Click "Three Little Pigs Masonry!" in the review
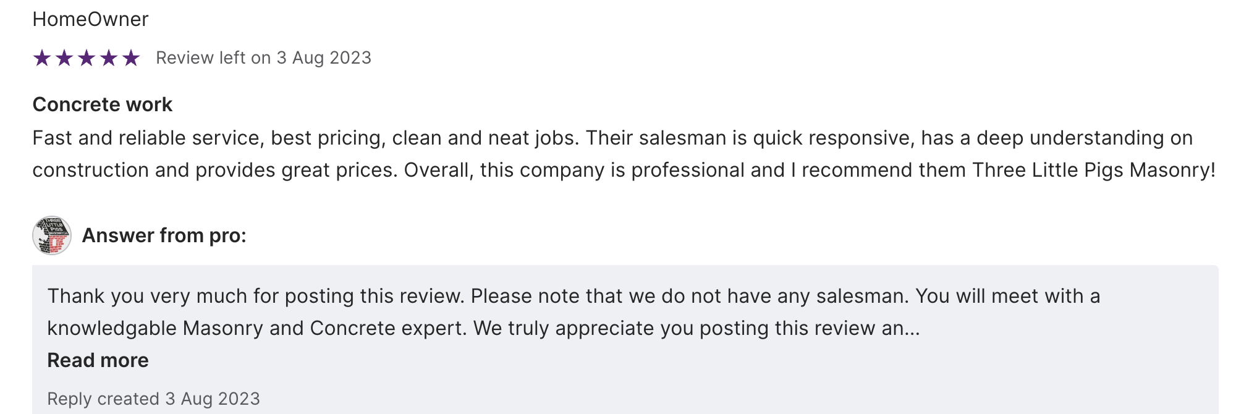 1093,170
